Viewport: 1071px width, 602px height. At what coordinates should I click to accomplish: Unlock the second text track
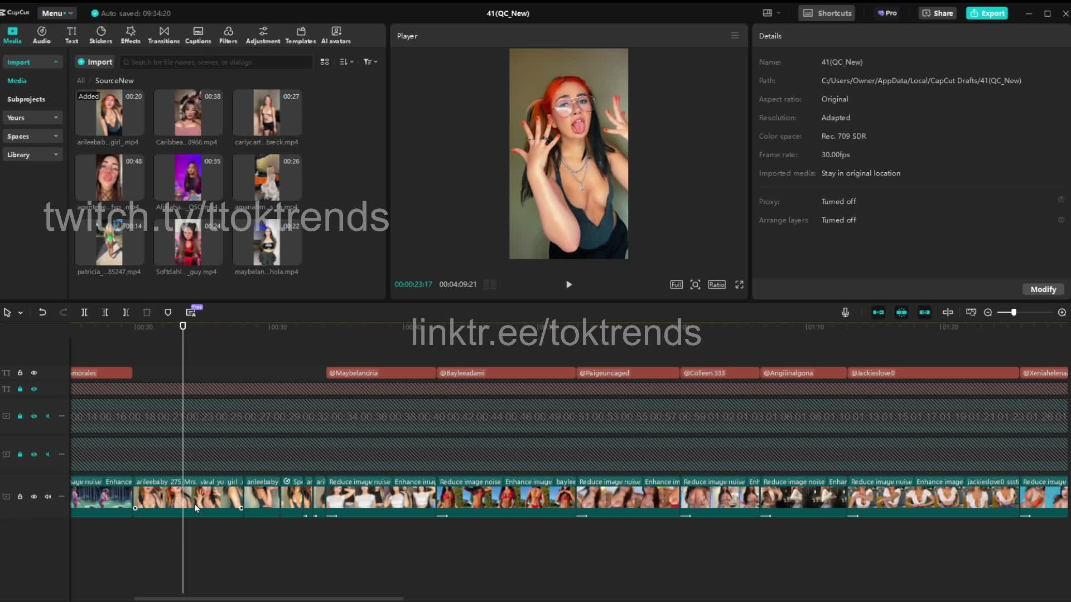click(20, 389)
